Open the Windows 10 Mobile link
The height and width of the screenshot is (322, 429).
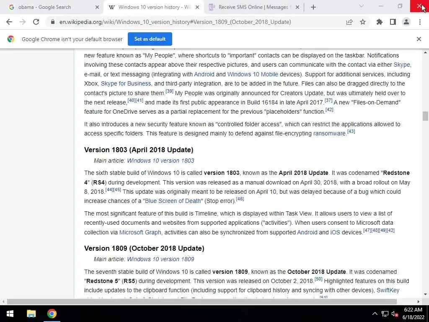point(253,74)
